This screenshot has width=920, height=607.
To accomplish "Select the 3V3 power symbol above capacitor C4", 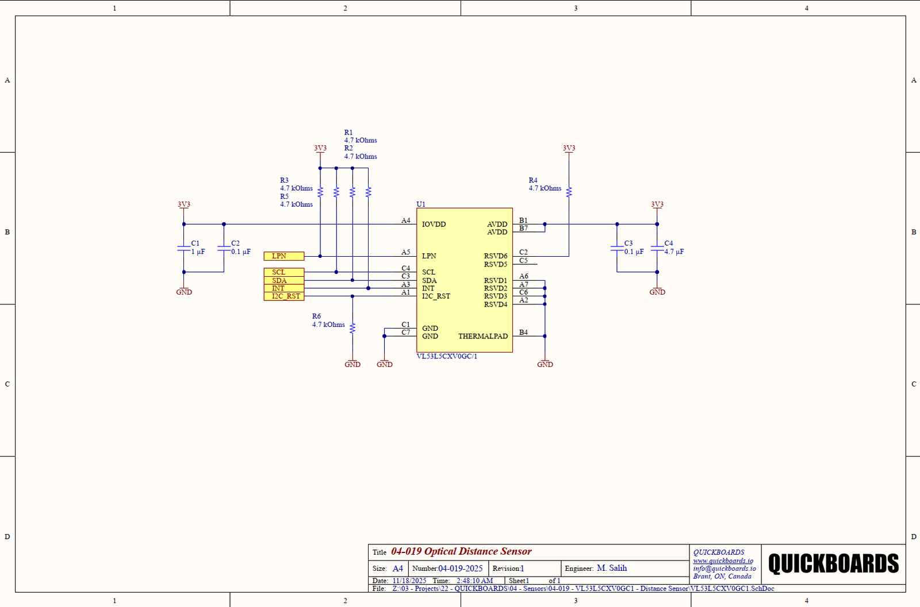I will pos(657,205).
